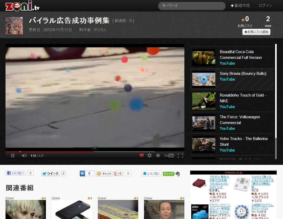Select Volvo Trucks video thumbnail
The height and width of the screenshot is (219, 283).
[204, 144]
